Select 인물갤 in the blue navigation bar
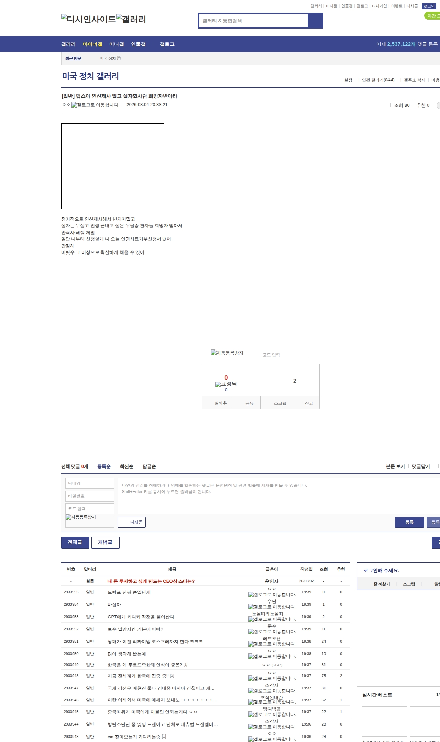 pyautogui.click(x=138, y=44)
